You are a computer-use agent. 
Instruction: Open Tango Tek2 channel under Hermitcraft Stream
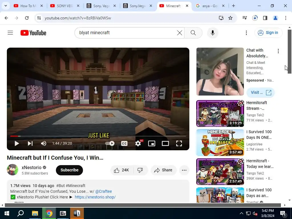coord(255,115)
